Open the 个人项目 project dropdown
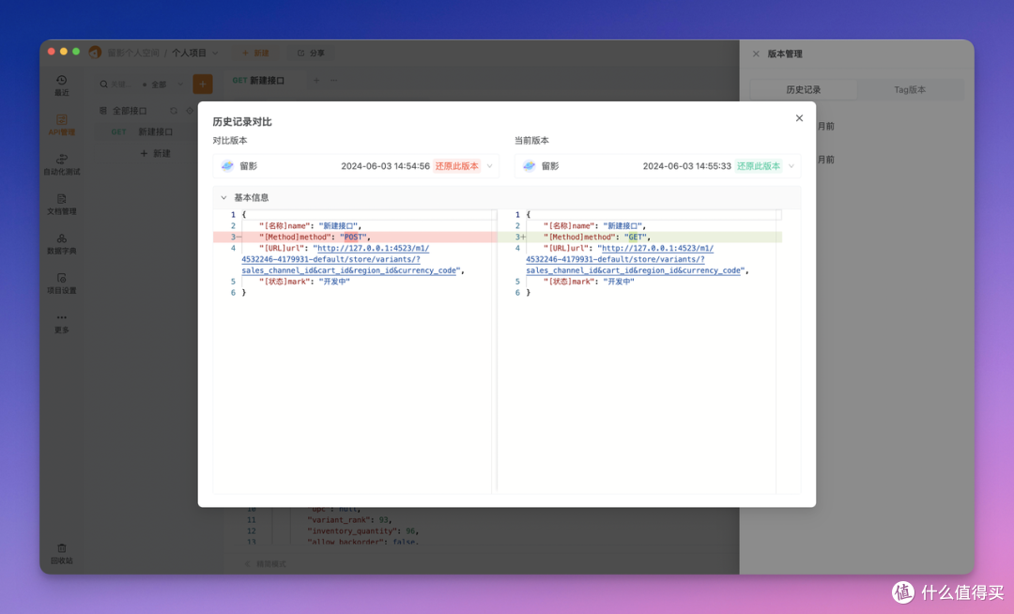Screen dimensions: 1014x614 click(x=194, y=53)
